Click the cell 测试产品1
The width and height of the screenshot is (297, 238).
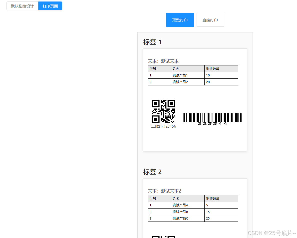pos(188,75)
